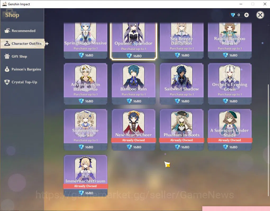Click the crystal Top-Up sidebar icon
This screenshot has width=270, height=211.
7,82
